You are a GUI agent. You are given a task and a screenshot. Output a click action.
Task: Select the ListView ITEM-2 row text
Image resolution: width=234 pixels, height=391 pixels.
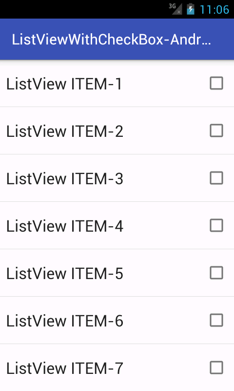tap(65, 131)
